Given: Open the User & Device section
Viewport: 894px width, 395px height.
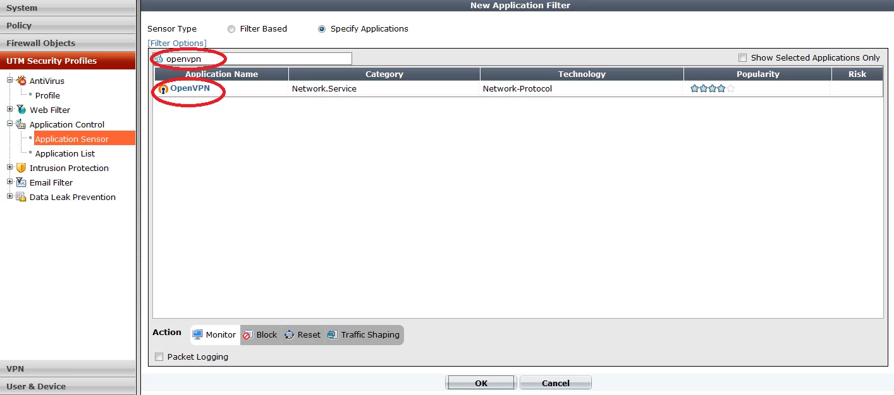Looking at the screenshot, I should point(68,386).
